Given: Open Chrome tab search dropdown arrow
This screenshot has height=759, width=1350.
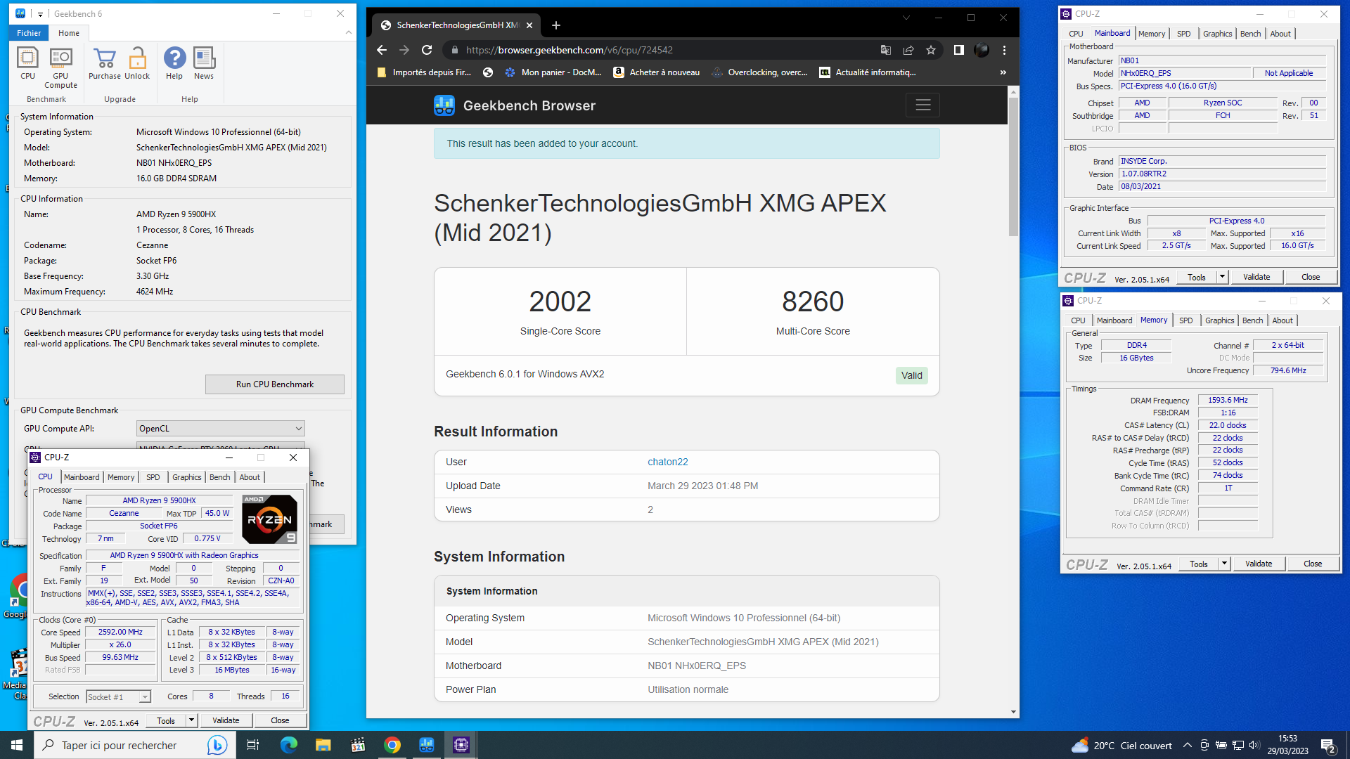Looking at the screenshot, I should coord(906,18).
